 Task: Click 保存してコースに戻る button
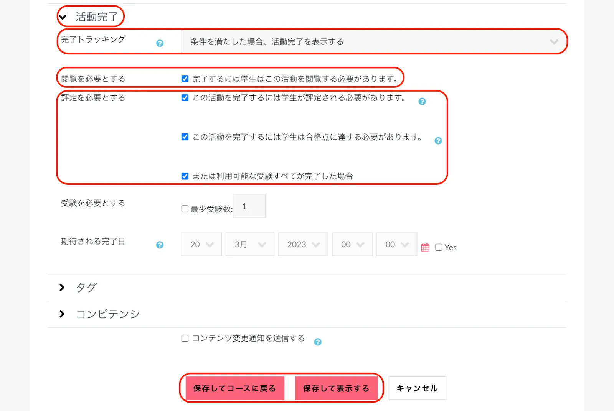tap(234, 388)
